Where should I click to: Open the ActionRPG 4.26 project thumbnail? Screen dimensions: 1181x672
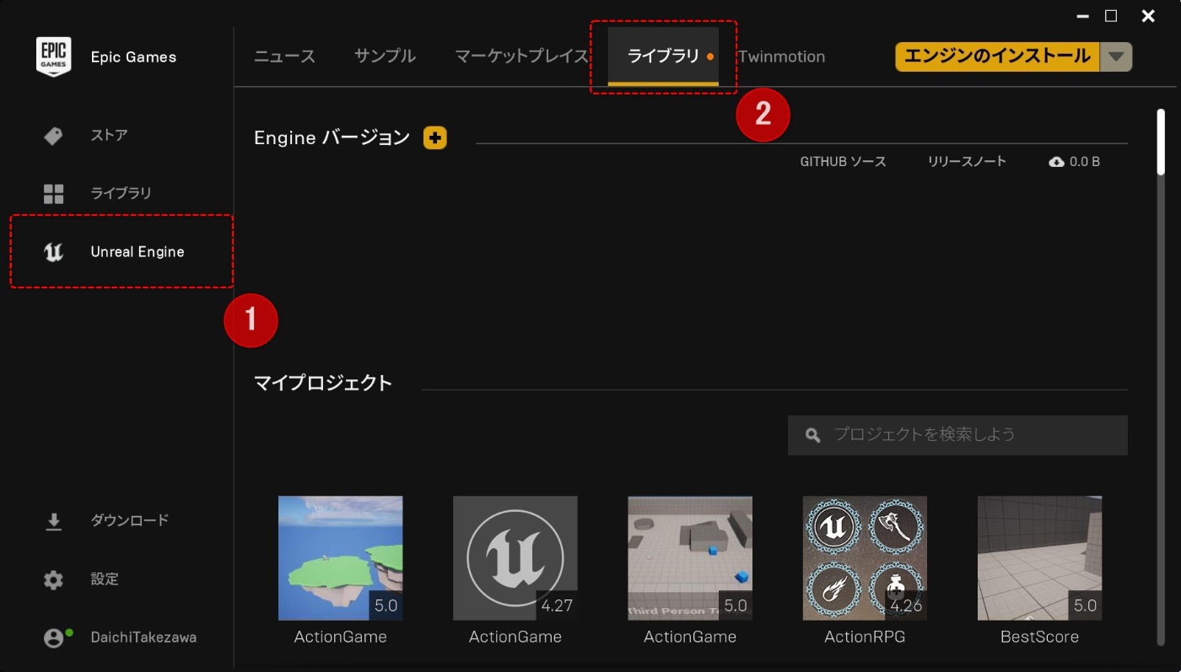click(x=865, y=558)
